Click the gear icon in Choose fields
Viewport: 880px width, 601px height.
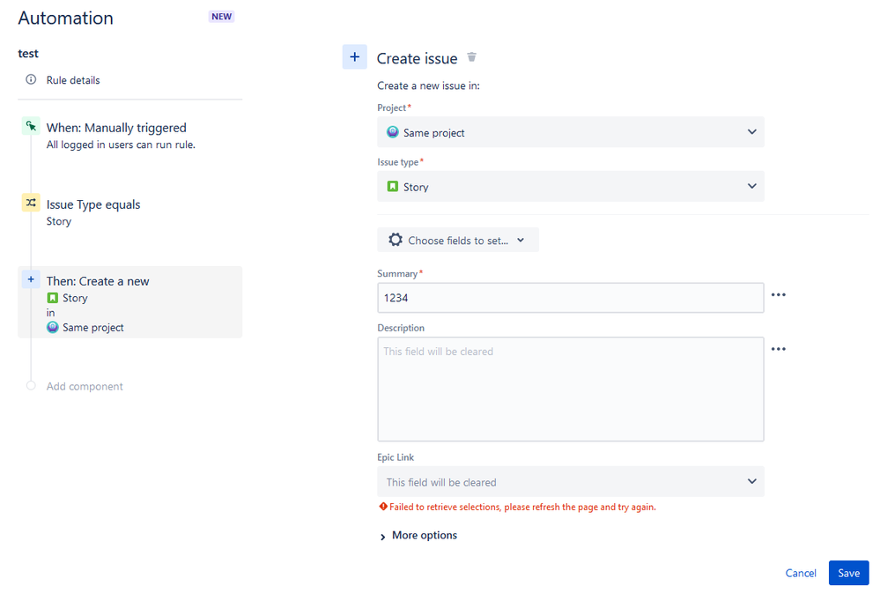point(396,240)
